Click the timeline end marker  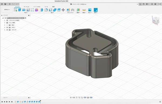tap(40, 102)
